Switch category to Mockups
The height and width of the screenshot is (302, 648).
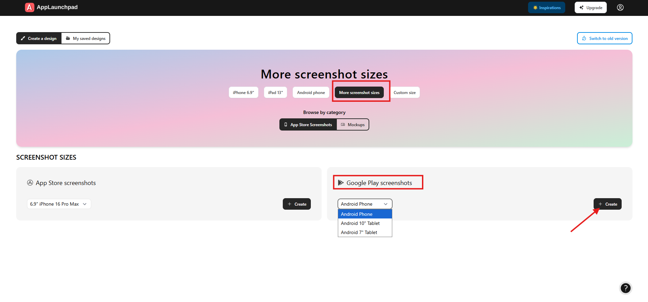pos(353,125)
